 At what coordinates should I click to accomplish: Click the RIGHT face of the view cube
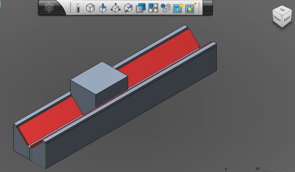coord(287,19)
